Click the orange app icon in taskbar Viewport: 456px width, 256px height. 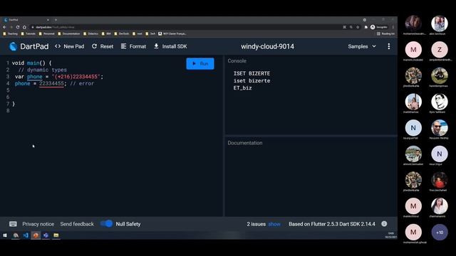[36, 235]
